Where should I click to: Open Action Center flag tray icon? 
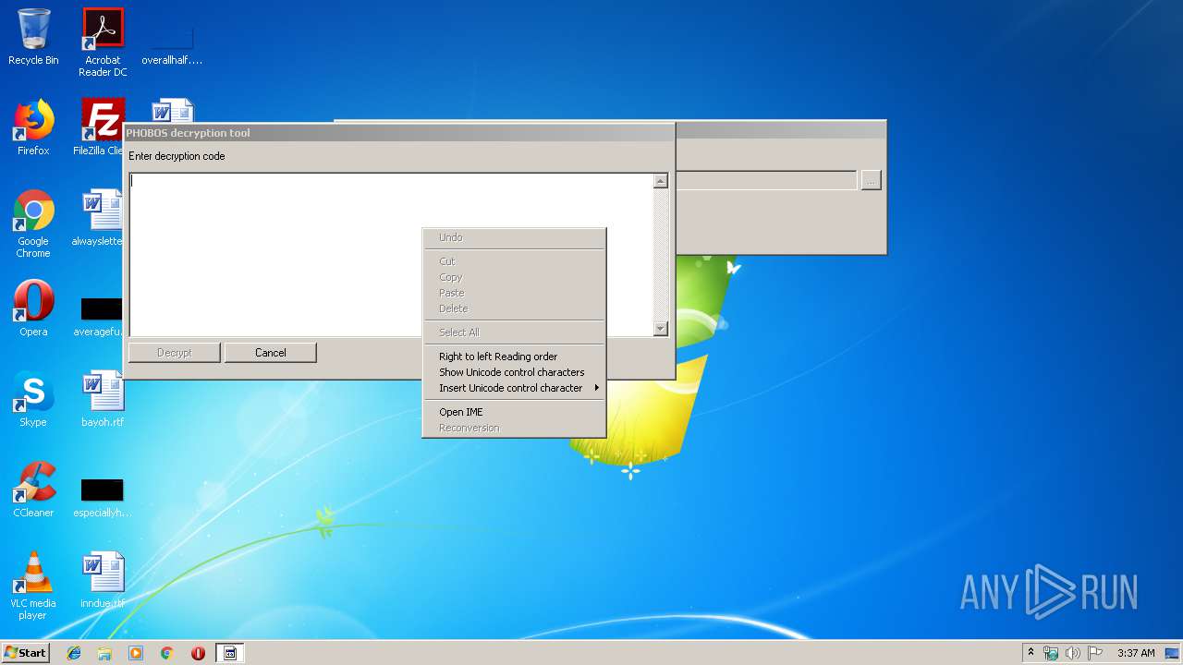pyautogui.click(x=1095, y=653)
